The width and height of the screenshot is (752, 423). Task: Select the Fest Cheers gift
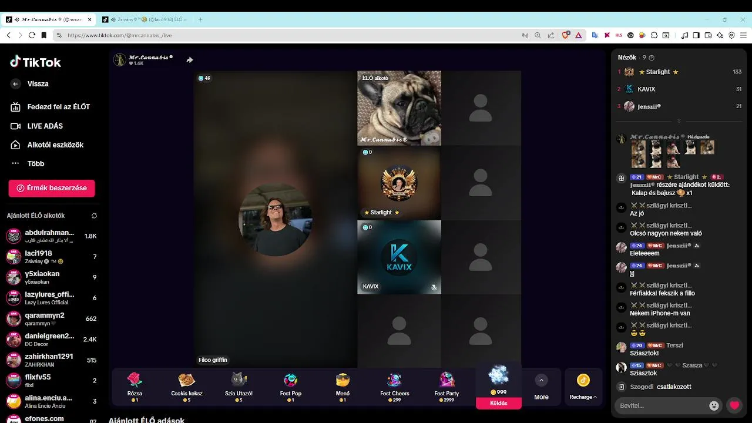tap(395, 387)
